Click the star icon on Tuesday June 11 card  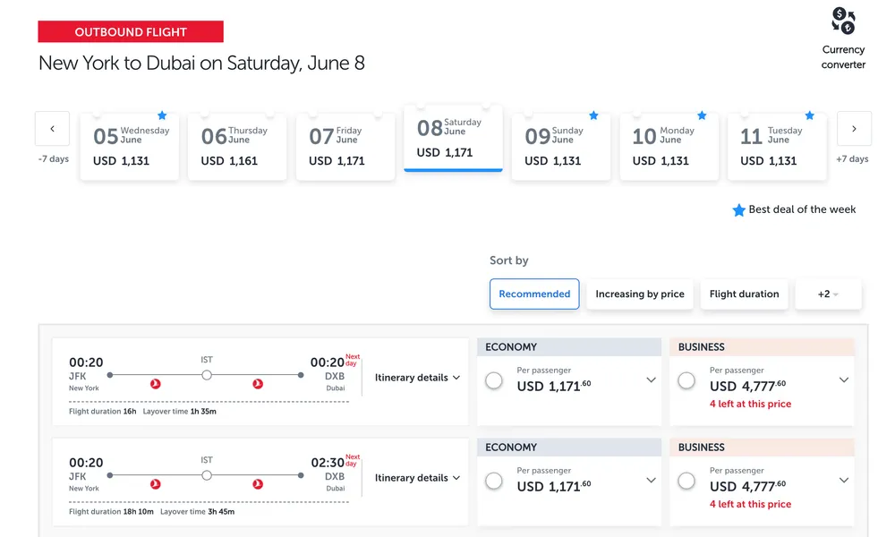[810, 115]
